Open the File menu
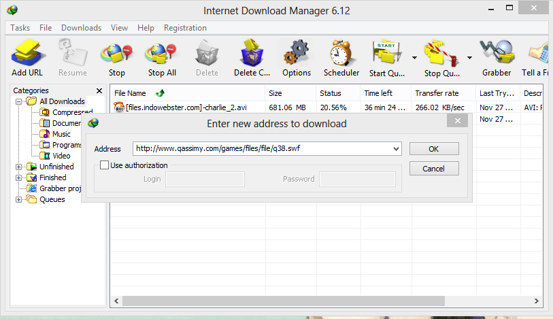 (x=46, y=28)
